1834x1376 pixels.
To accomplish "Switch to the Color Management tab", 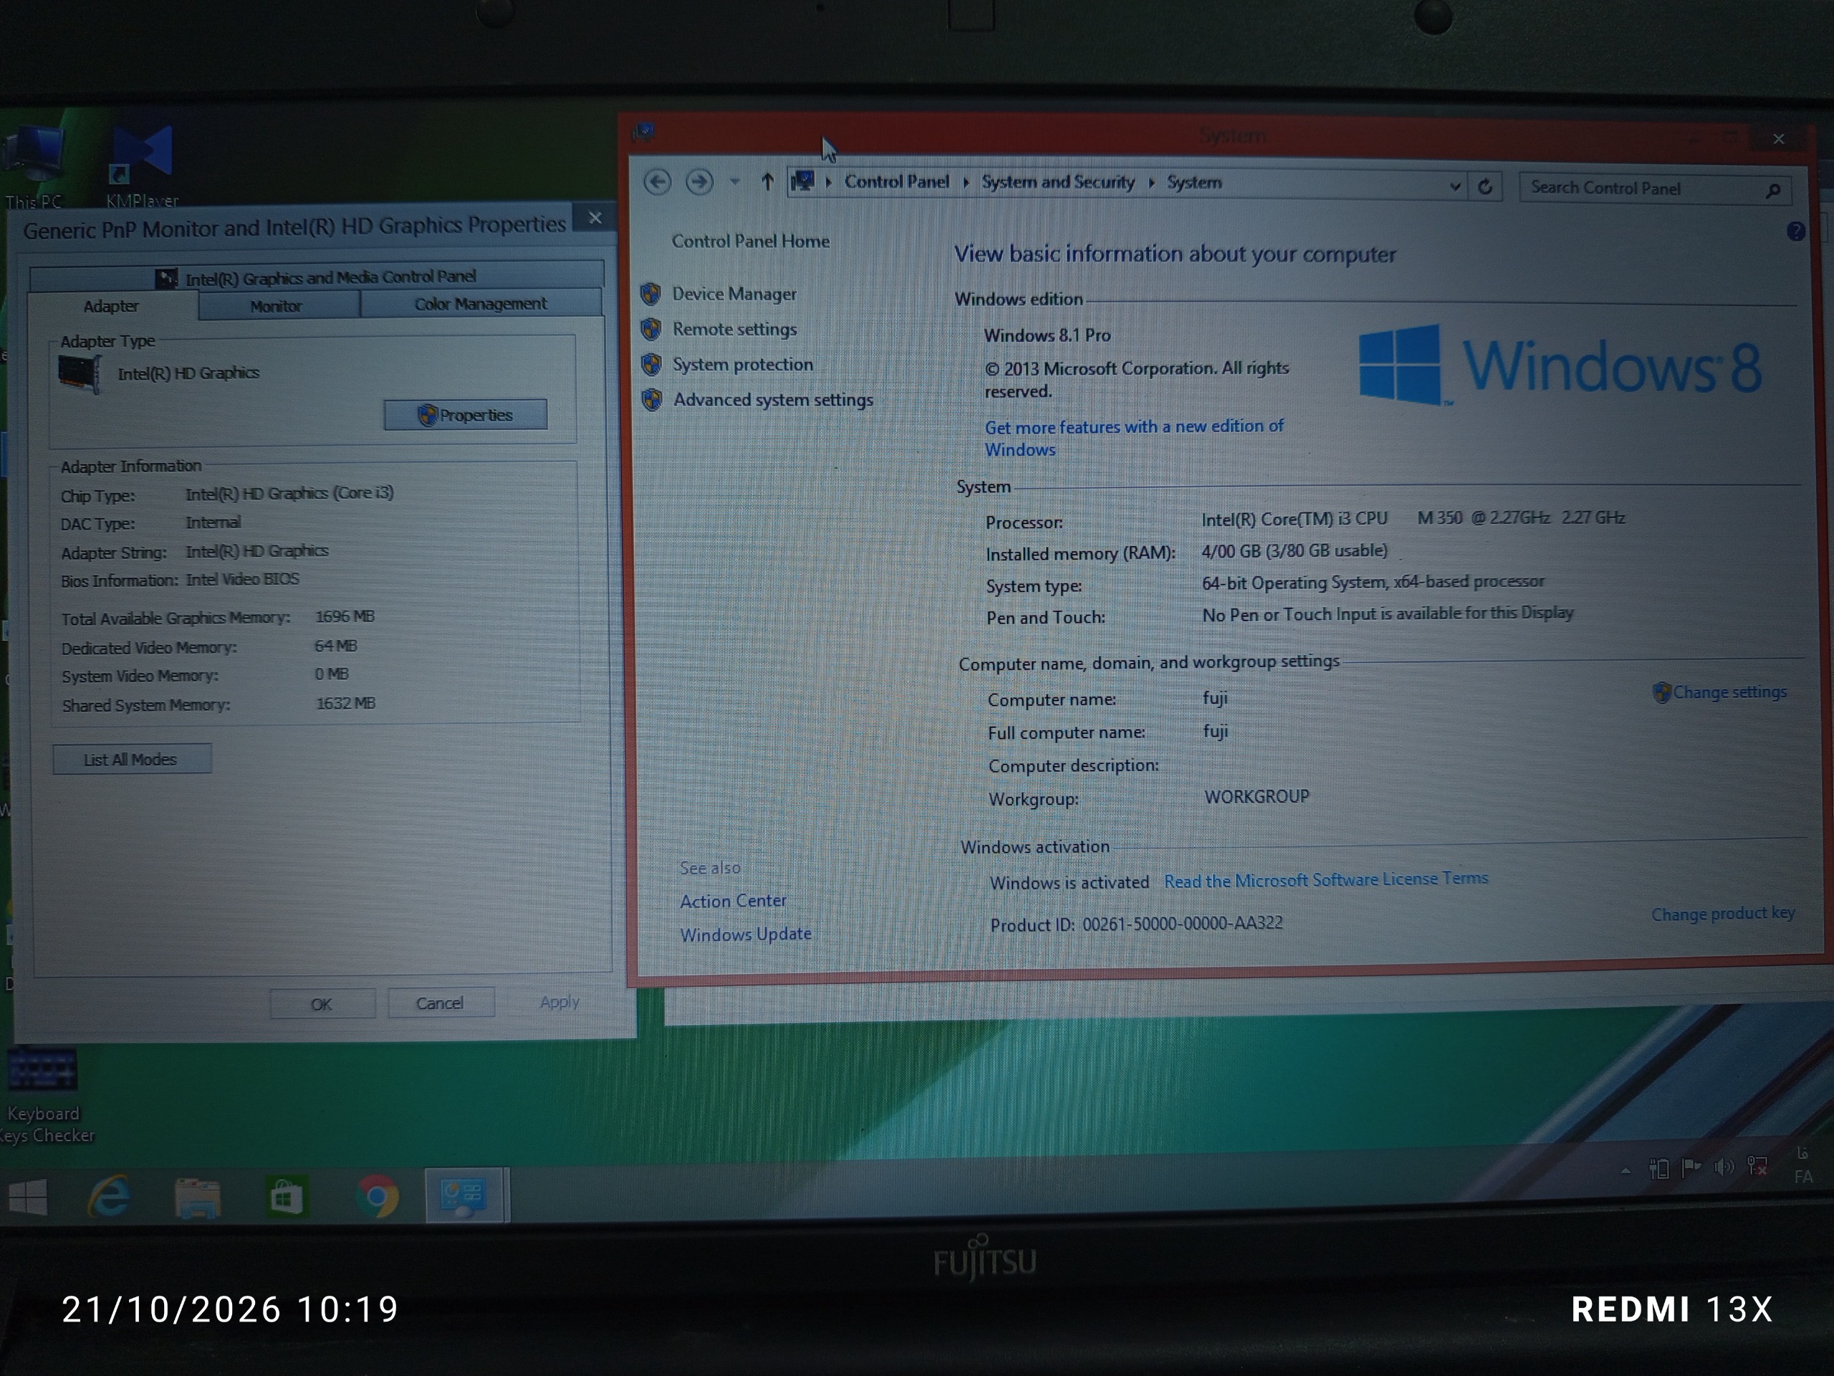I will [480, 305].
